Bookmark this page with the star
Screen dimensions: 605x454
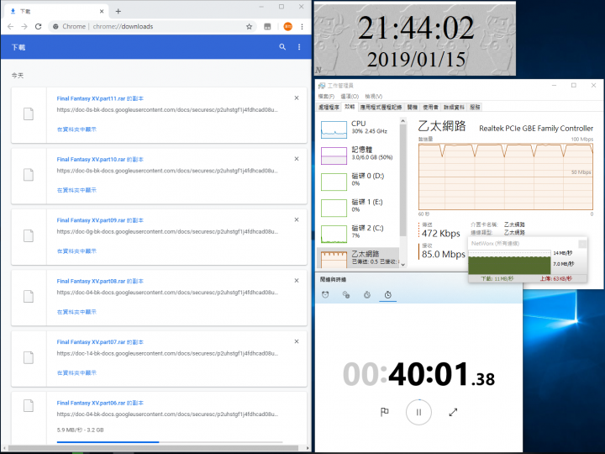point(250,27)
